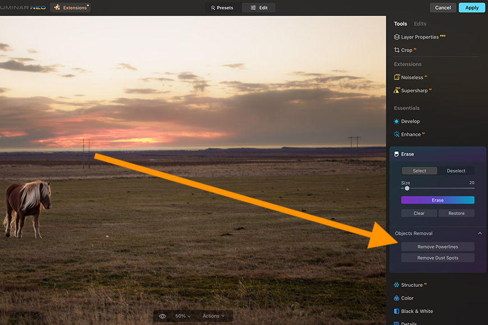The height and width of the screenshot is (325, 488).
Task: Click Remove Powerlines button
Action: tap(438, 247)
